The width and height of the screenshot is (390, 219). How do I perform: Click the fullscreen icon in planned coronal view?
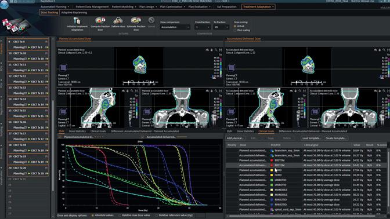point(221,91)
